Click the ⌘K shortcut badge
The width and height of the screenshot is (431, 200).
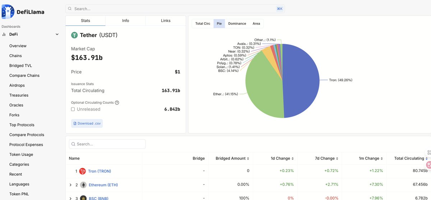[279, 9]
